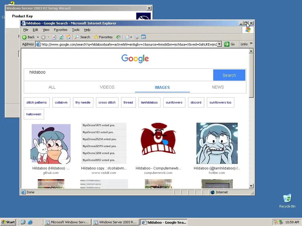Click the green Go button
Screen dimensions: 302x226
tap(229, 44)
